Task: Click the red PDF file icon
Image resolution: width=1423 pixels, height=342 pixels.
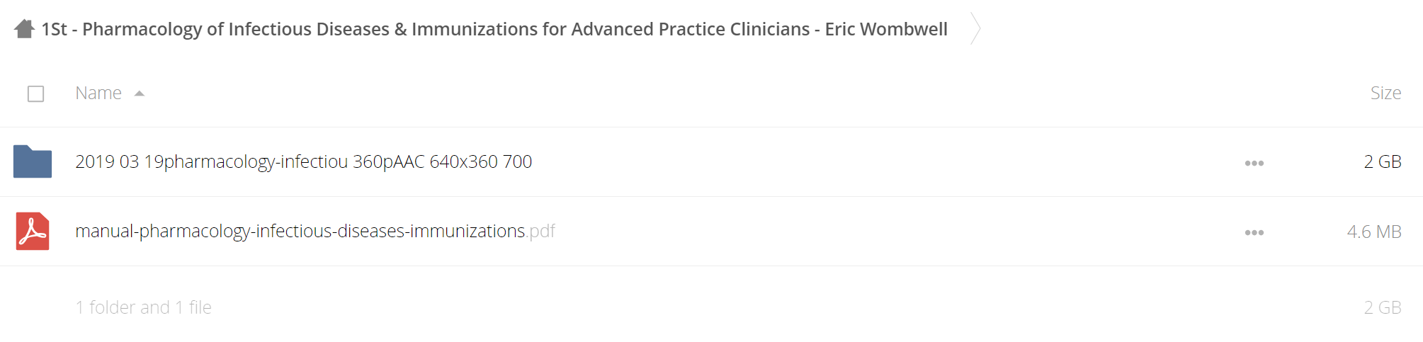Action: click(33, 231)
